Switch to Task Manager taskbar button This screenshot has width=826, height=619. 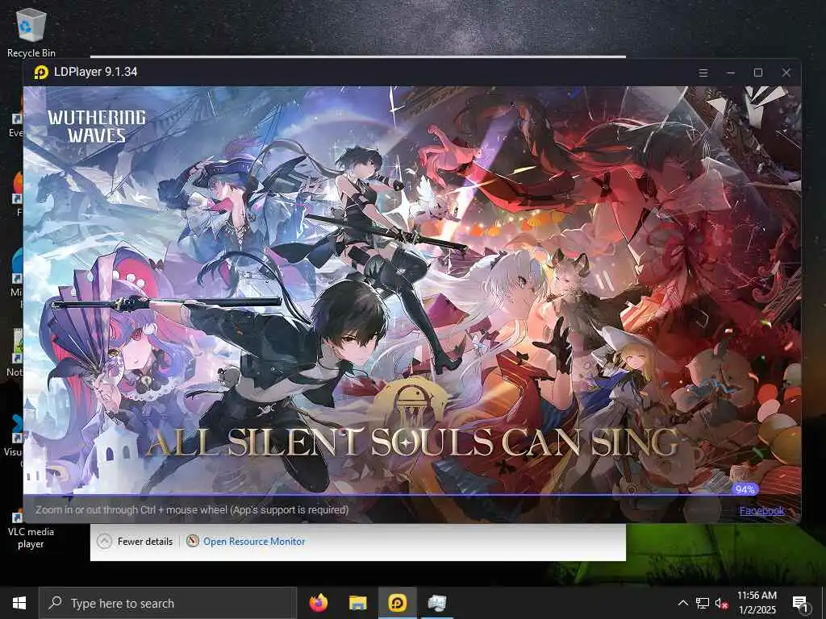pyautogui.click(x=436, y=603)
